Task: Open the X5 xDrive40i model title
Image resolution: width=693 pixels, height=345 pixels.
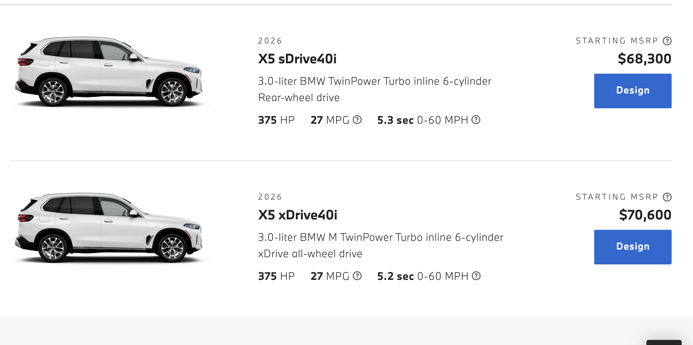Action: point(297,215)
